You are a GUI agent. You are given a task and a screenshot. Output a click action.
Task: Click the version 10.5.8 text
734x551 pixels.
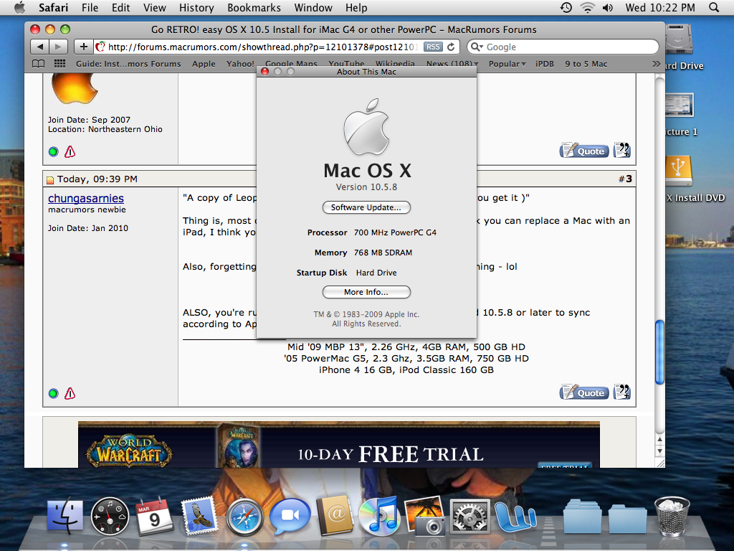pyautogui.click(x=366, y=187)
